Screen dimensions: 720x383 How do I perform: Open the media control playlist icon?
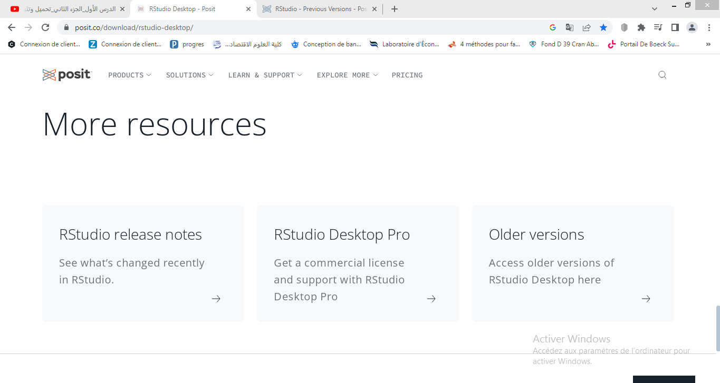tap(658, 27)
